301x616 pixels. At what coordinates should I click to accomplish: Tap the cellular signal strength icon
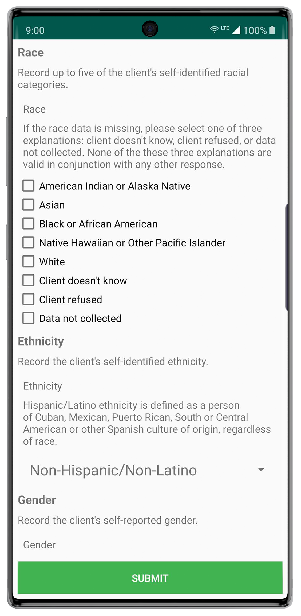(236, 30)
